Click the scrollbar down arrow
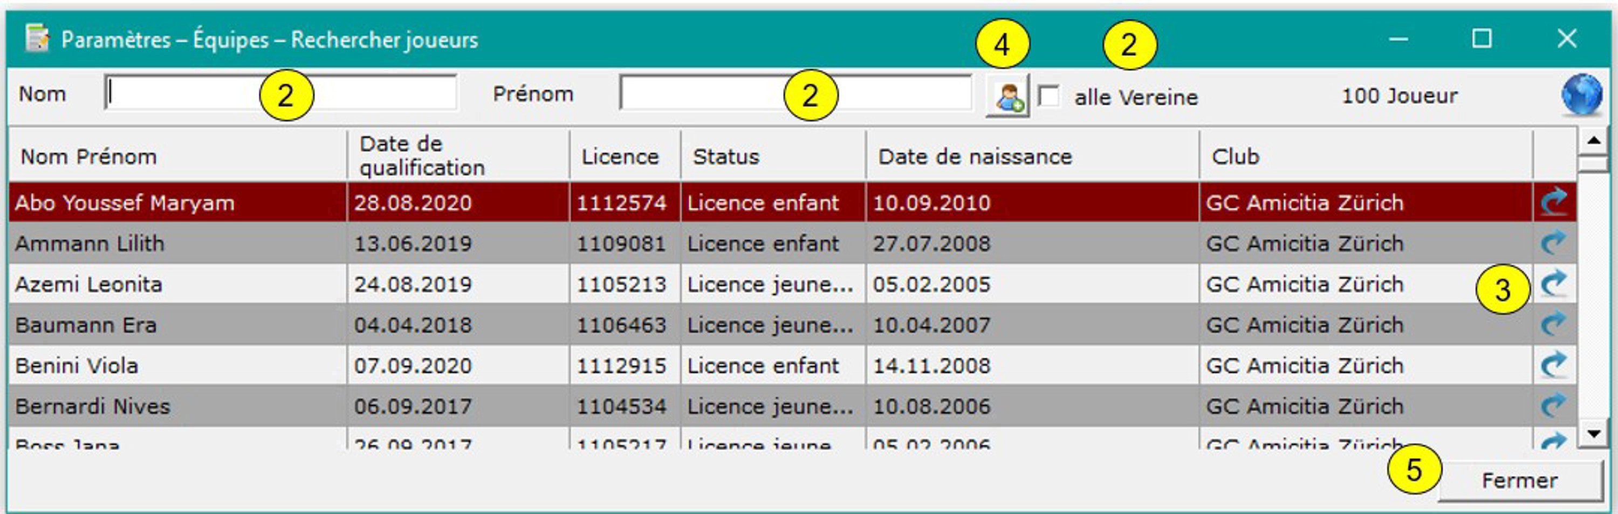This screenshot has width=1618, height=514. (x=1594, y=434)
